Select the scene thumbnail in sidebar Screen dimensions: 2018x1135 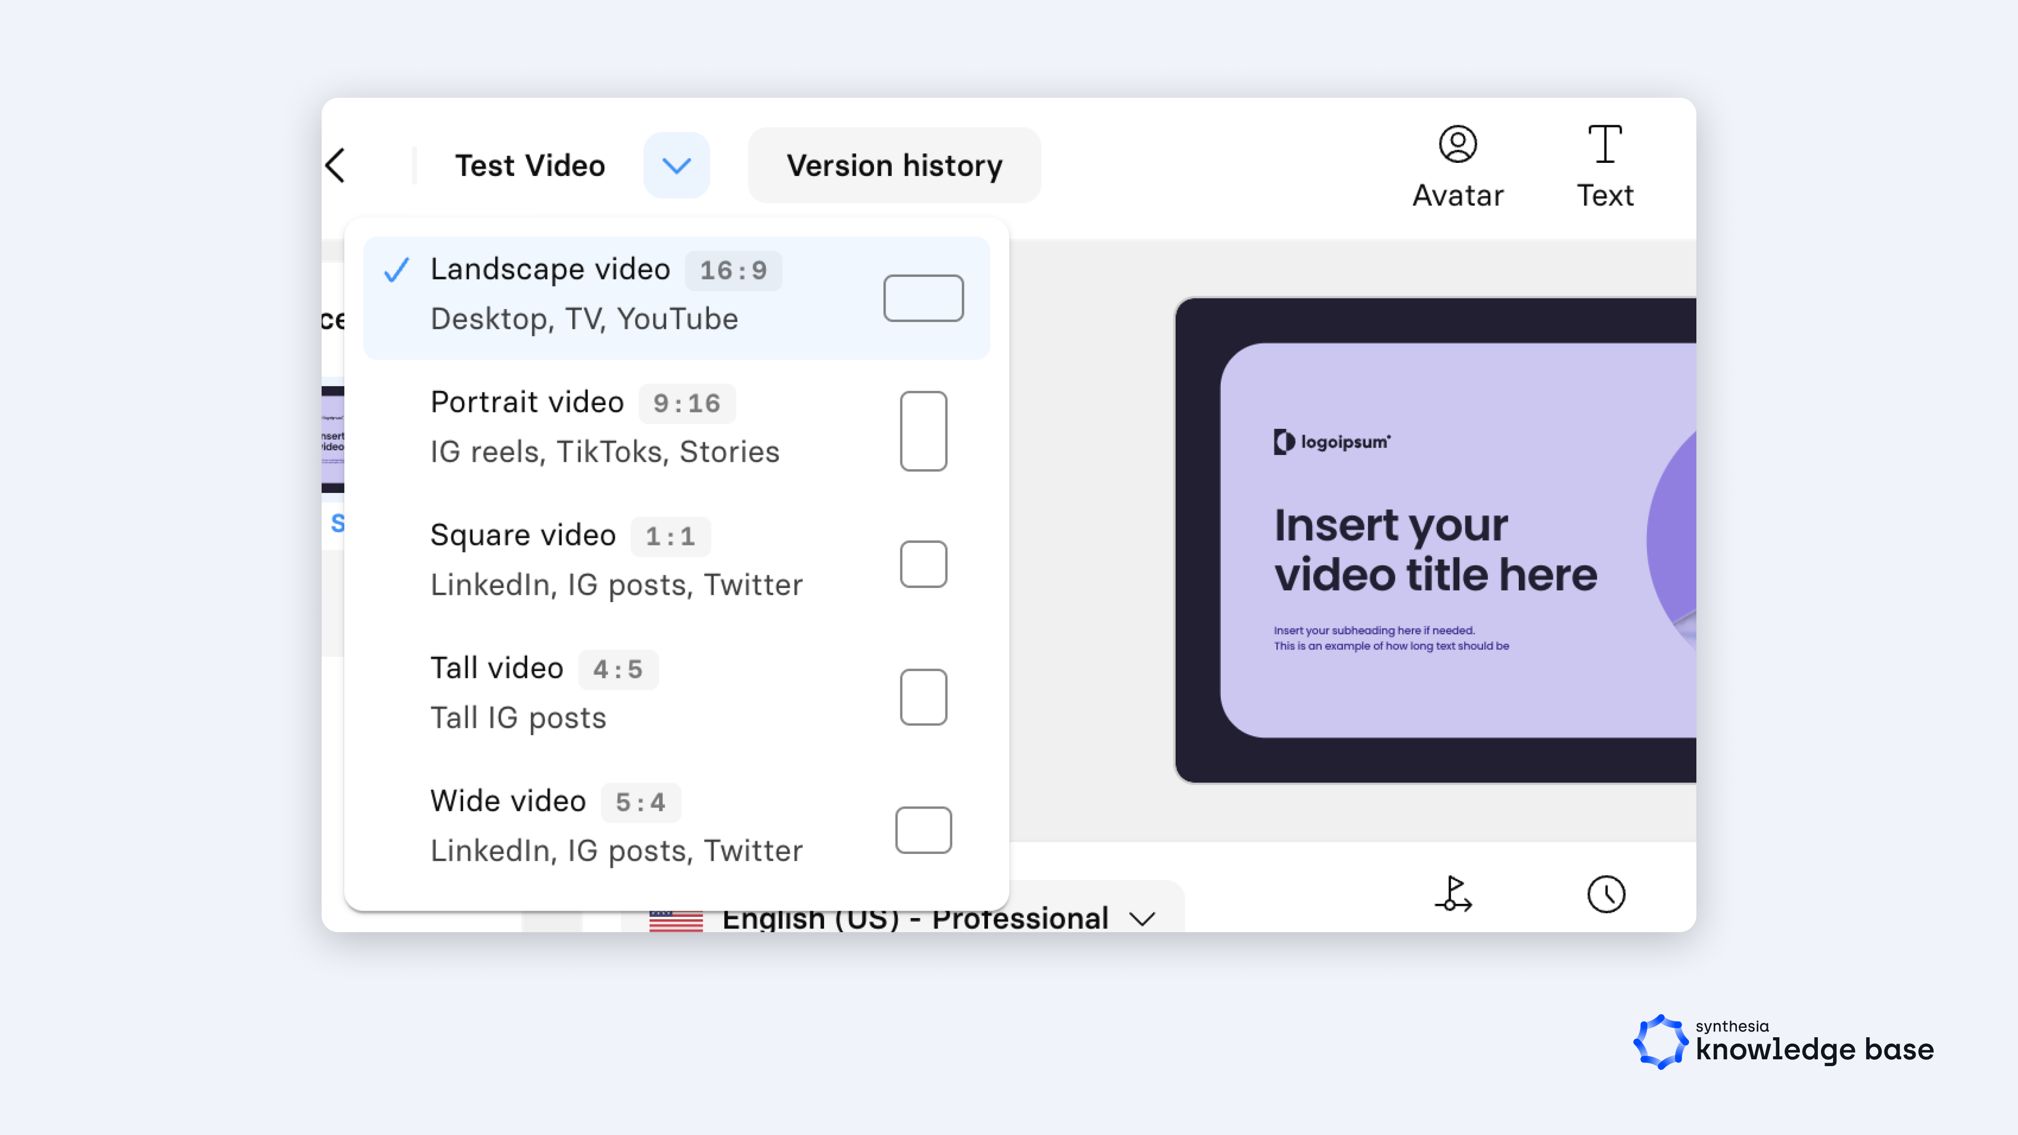(x=333, y=439)
